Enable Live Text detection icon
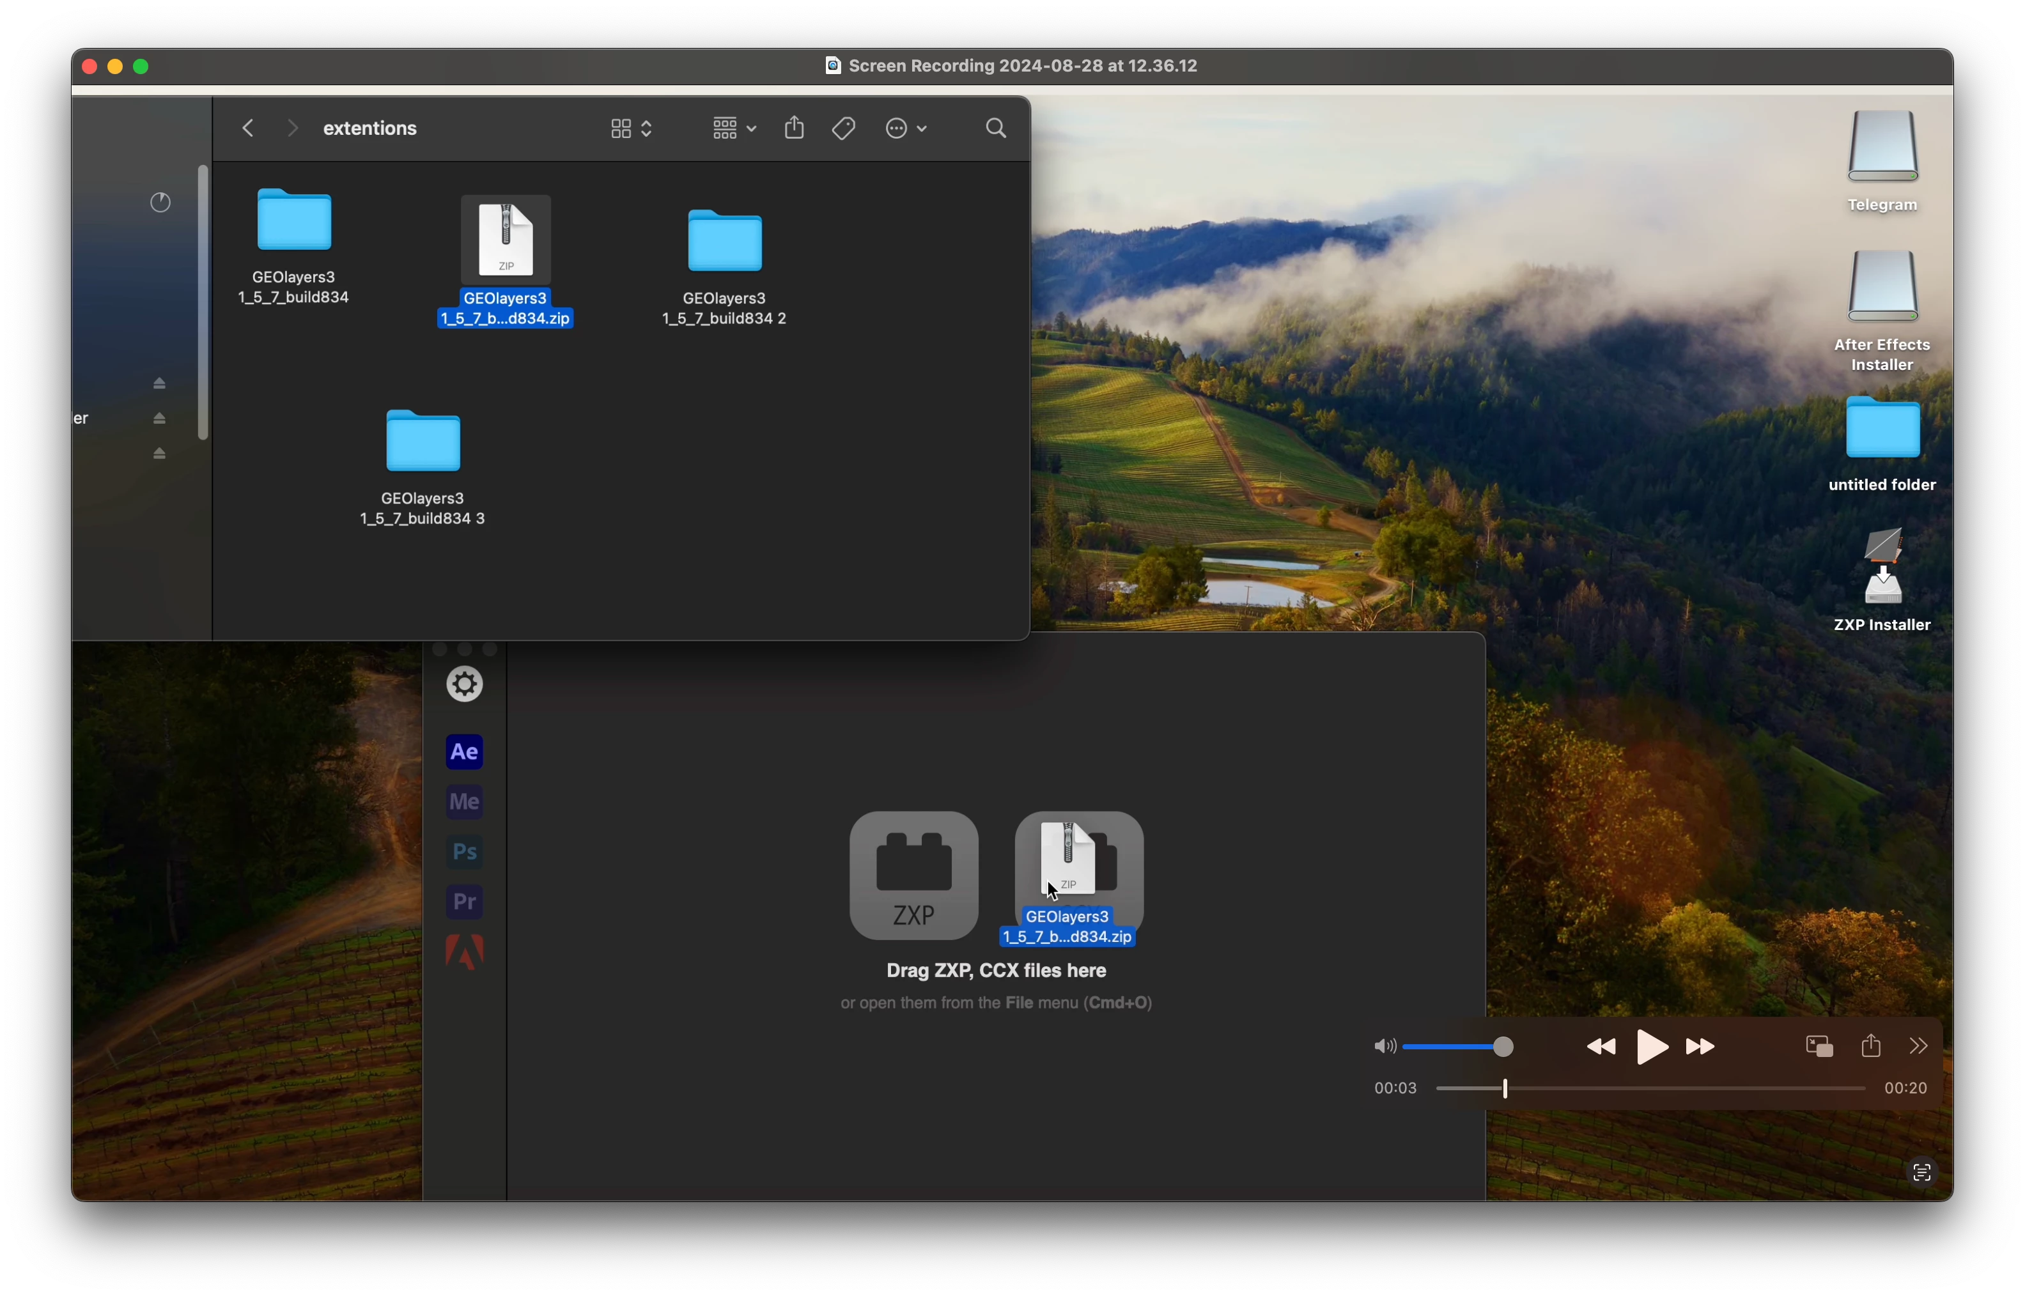This screenshot has width=2025, height=1296. pyautogui.click(x=1921, y=1172)
